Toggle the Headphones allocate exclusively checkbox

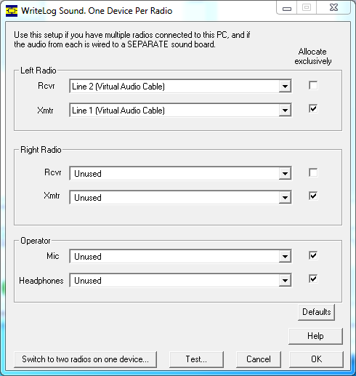pyautogui.click(x=313, y=279)
